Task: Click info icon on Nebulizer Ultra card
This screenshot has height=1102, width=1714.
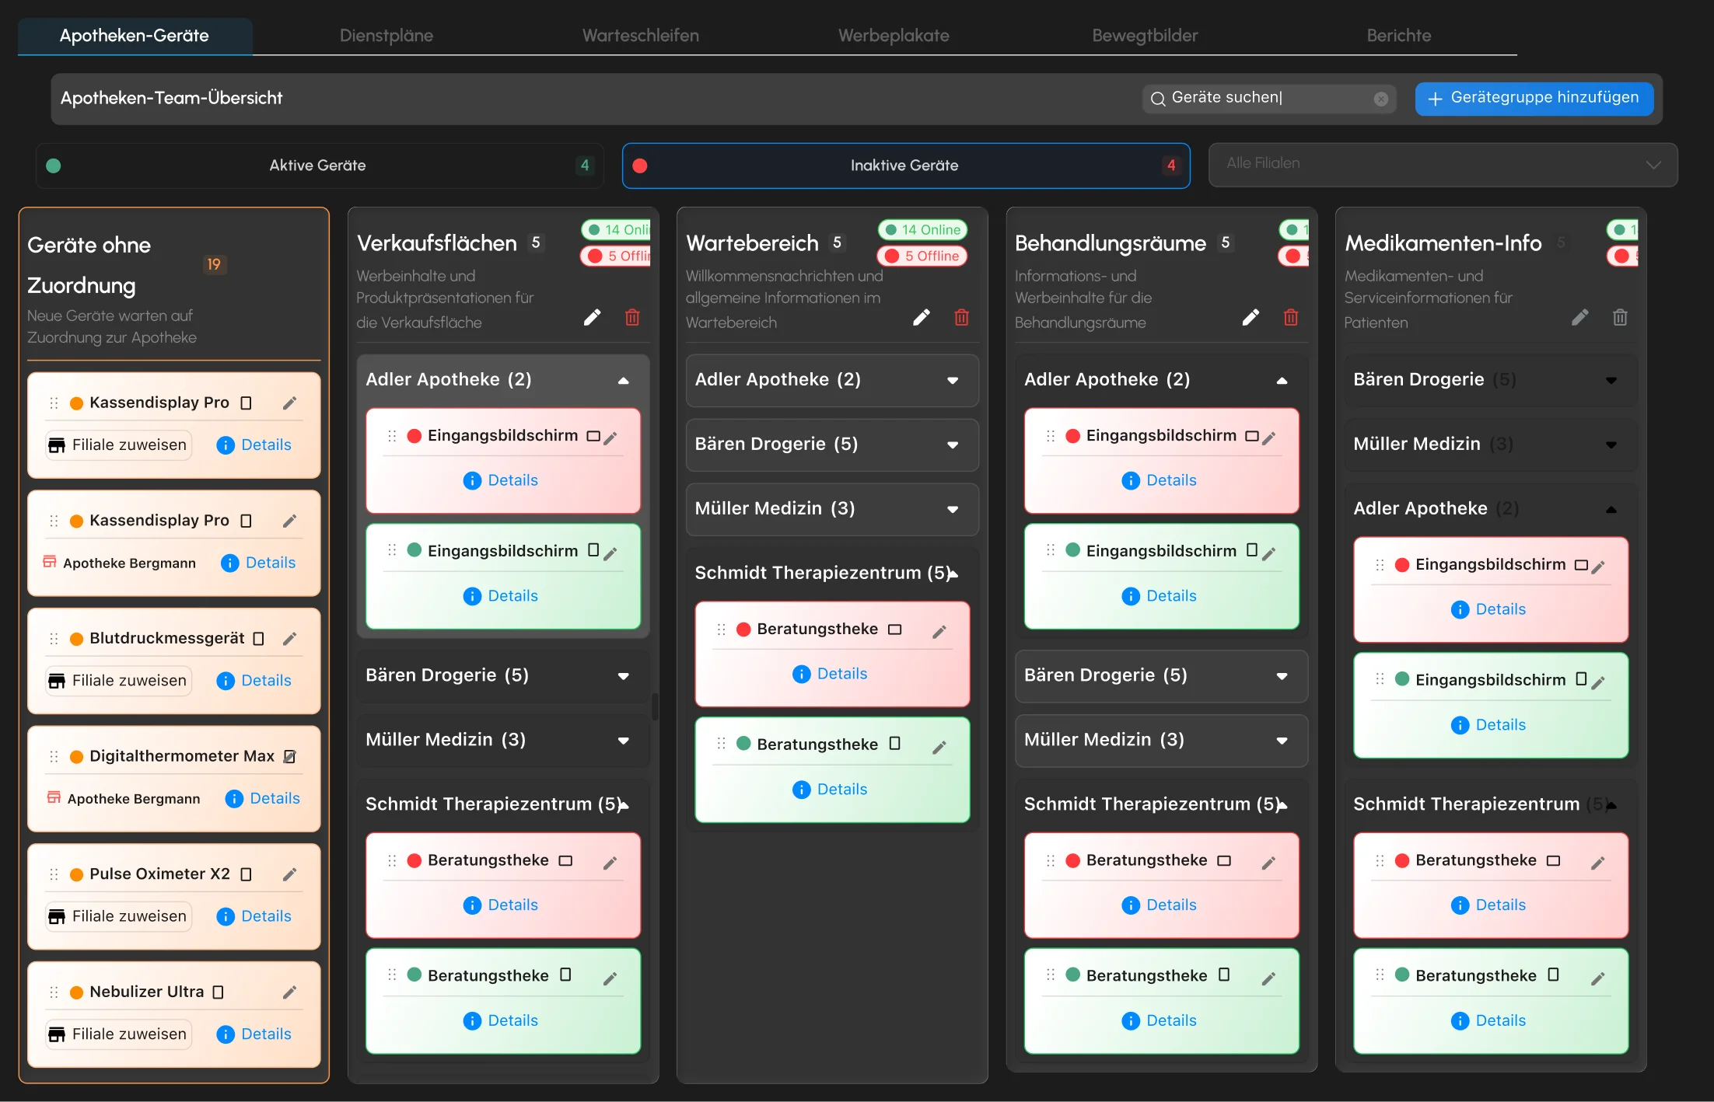Action: click(x=226, y=1034)
